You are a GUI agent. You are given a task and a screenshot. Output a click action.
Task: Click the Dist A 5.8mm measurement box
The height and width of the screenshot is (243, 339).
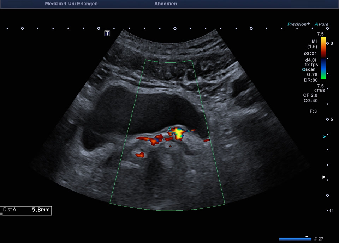click(26, 210)
